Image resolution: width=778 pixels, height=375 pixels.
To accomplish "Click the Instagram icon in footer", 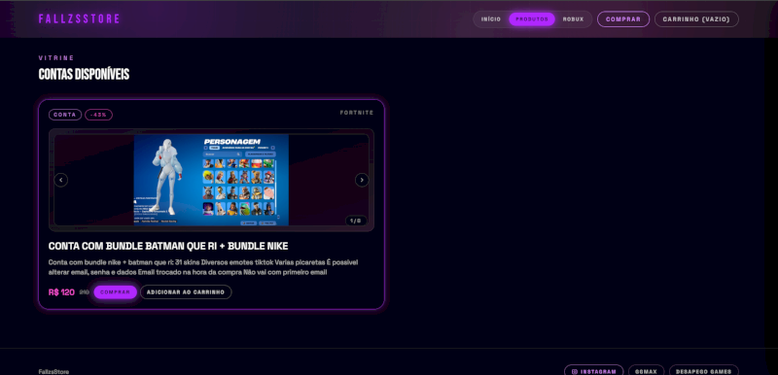I will click(x=575, y=371).
